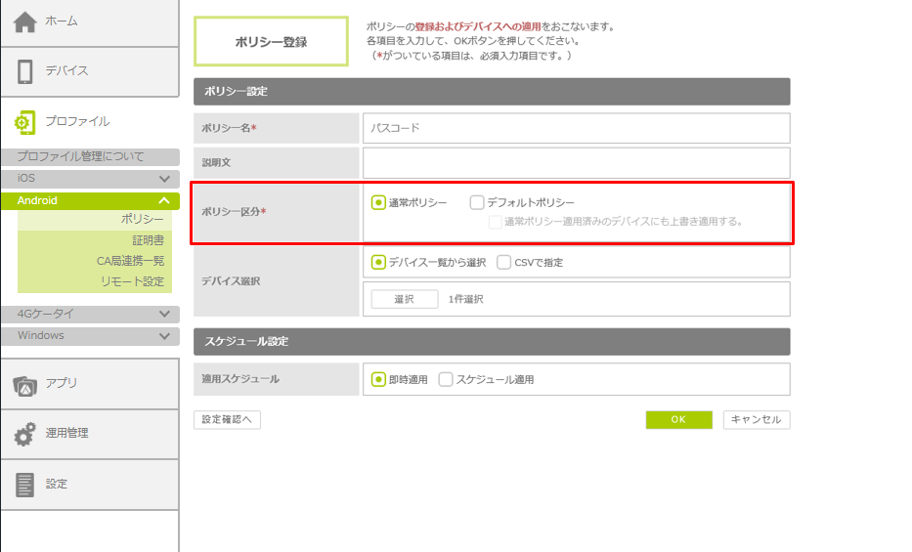Expand the Windows section
The image size is (912, 552).
[164, 336]
